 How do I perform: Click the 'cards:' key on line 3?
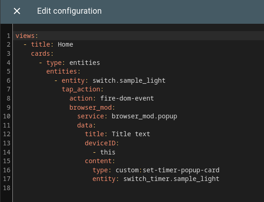tap(42, 53)
